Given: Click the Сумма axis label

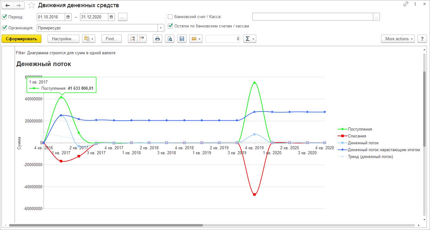Looking at the screenshot, I should pos(19,143).
